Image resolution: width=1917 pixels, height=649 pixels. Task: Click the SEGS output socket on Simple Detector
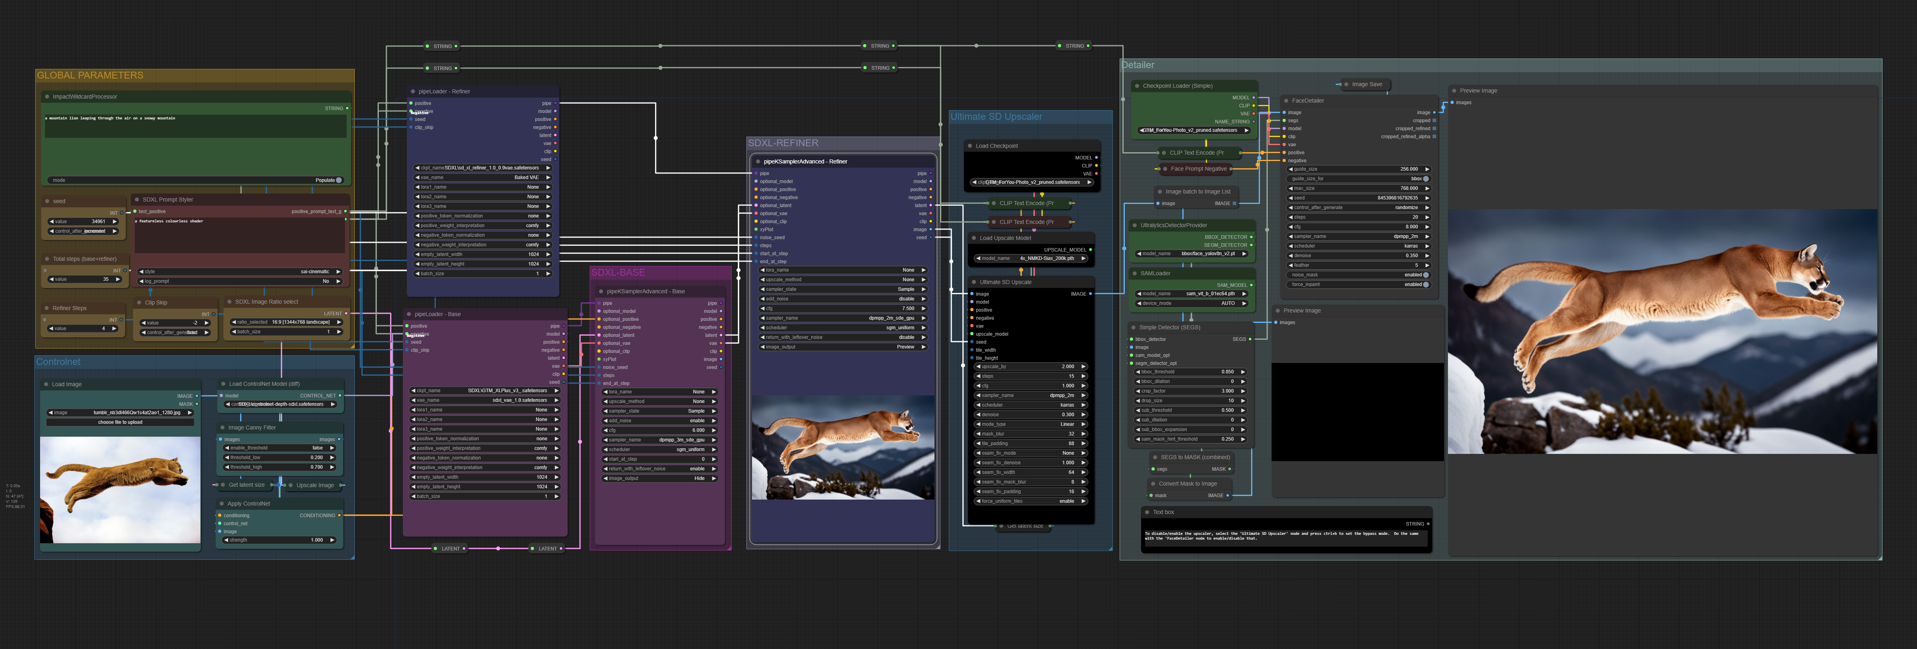pos(1250,339)
